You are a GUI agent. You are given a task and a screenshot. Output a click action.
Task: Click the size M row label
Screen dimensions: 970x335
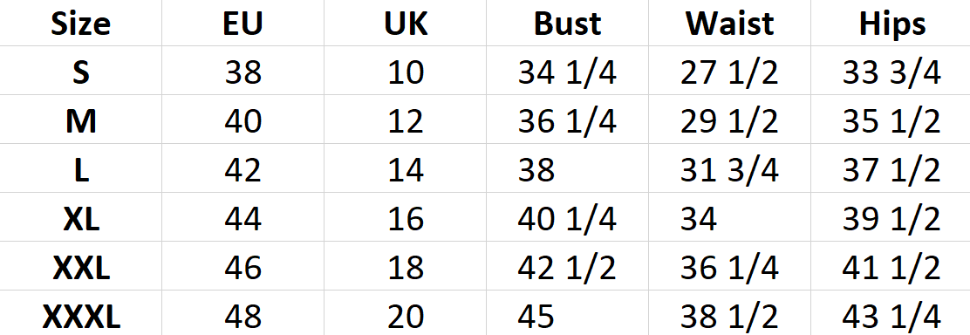[80, 120]
